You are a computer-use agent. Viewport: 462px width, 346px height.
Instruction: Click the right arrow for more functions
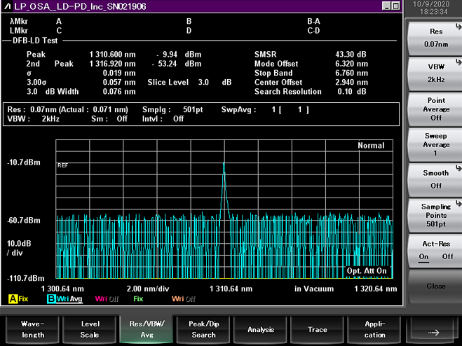click(433, 329)
